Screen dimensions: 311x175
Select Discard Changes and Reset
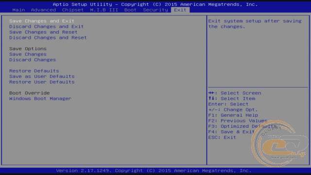coord(48,38)
